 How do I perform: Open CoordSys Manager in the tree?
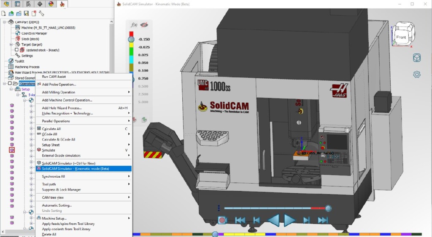point(34,33)
